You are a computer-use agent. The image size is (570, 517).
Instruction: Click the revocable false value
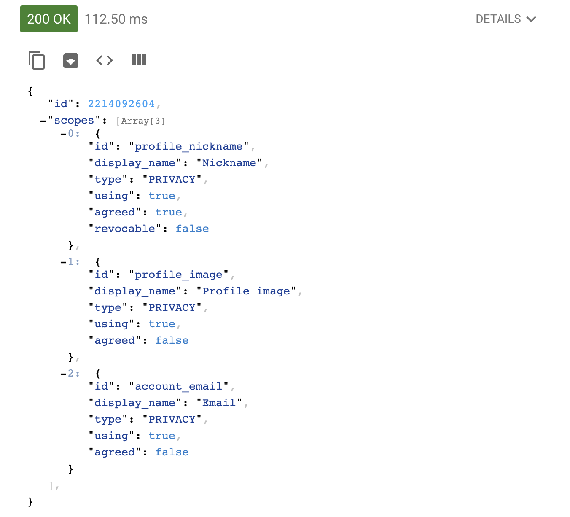(x=192, y=229)
